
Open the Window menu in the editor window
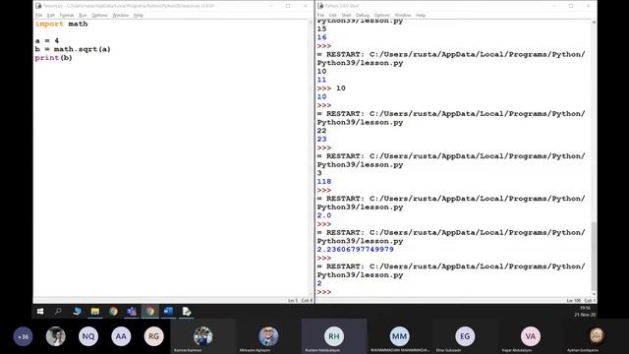pyautogui.click(x=120, y=16)
